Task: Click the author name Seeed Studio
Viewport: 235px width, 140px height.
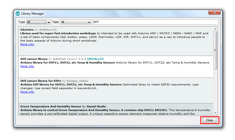Action: (x=96, y=106)
